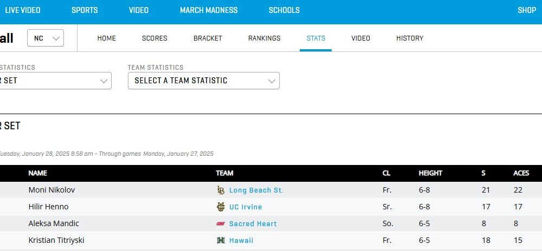The image size is (542, 251).
Task: Open the Schools menu item
Action: click(284, 10)
